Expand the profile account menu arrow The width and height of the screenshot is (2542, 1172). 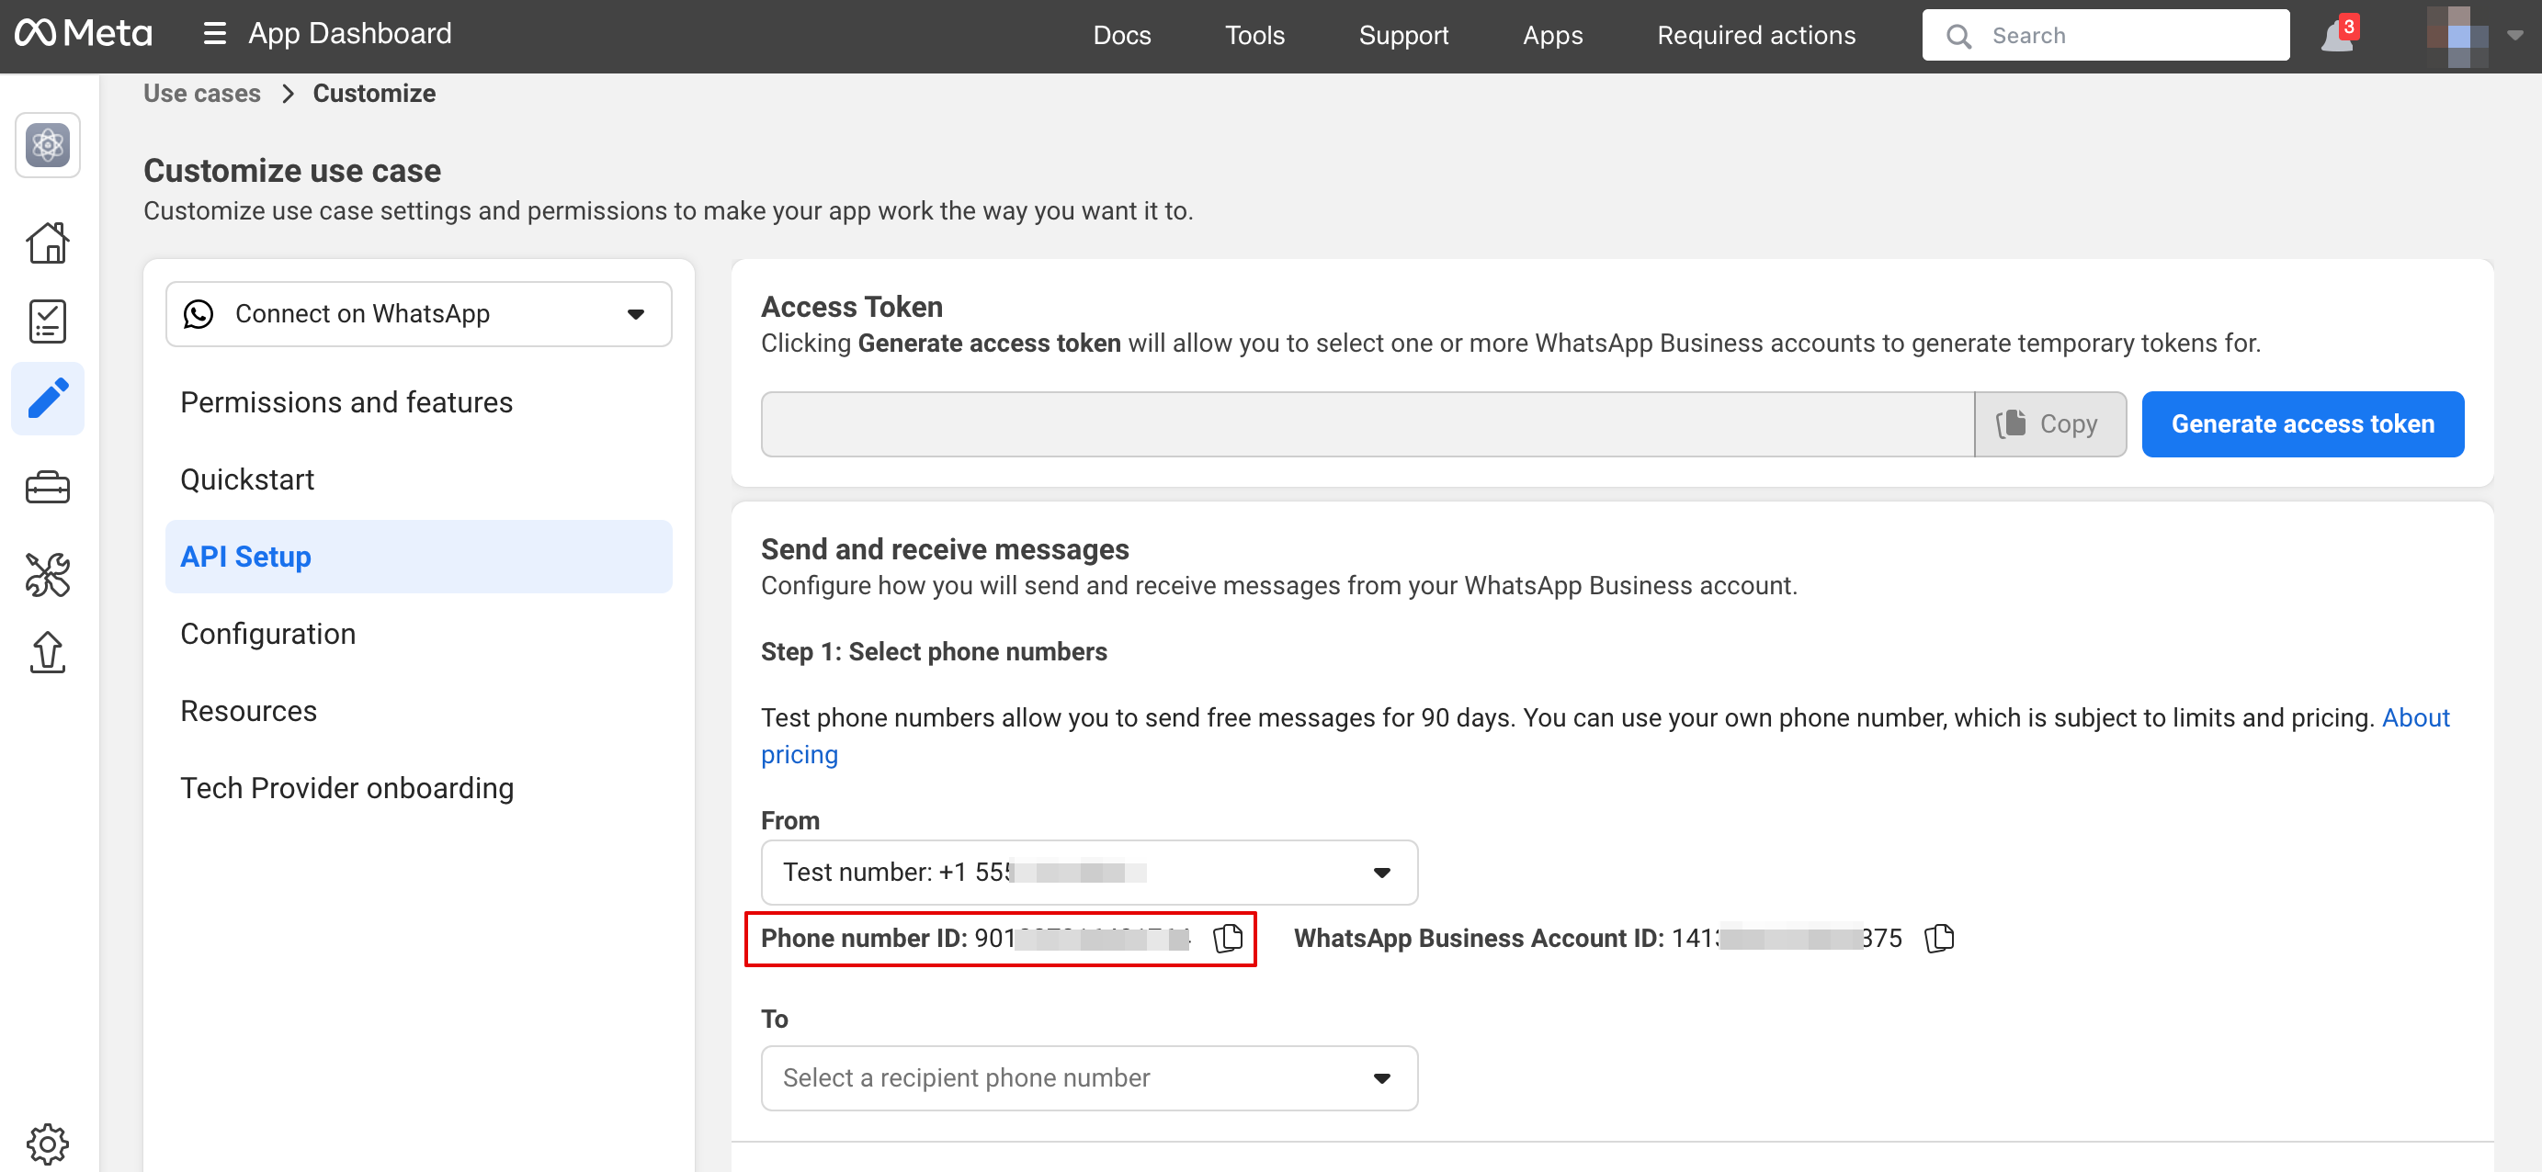coord(2515,36)
